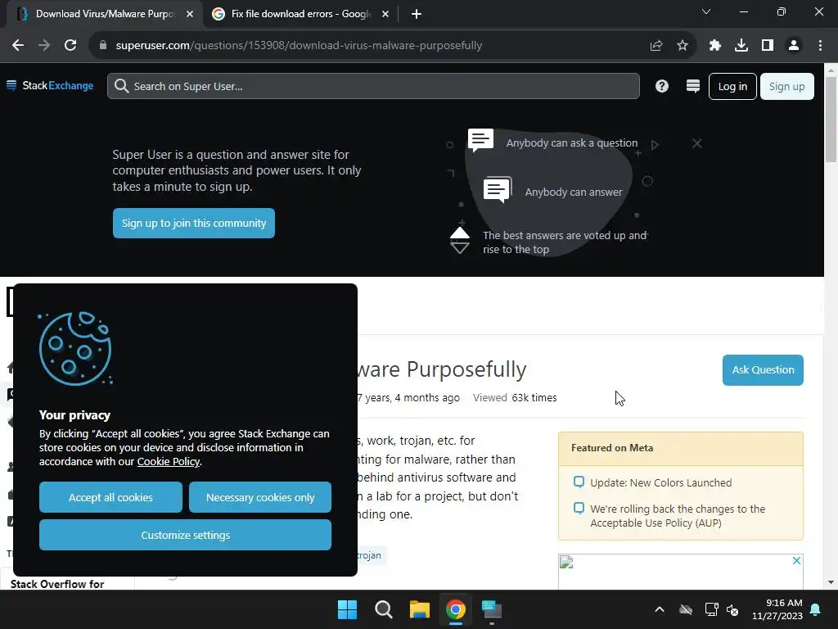Show hidden system tray icons
The width and height of the screenshot is (838, 629).
[660, 609]
